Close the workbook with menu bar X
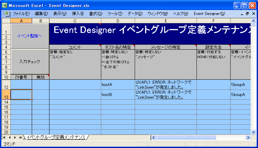Image resolution: width=258 pixels, height=148 pixels. [x=254, y=14]
